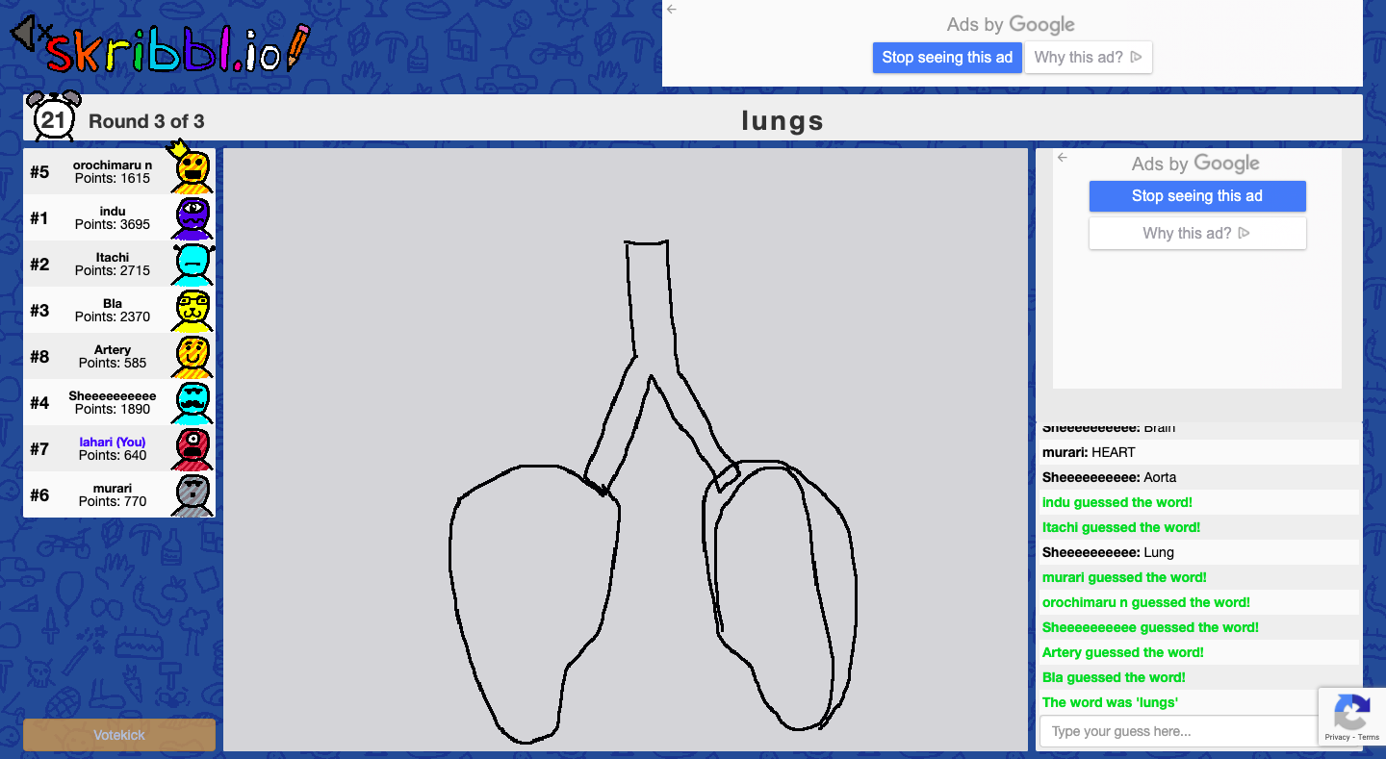Select Bla's yellow glasses avatar
This screenshot has width=1386, height=759.
(x=192, y=310)
